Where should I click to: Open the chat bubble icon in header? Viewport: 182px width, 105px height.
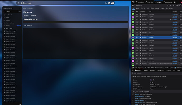(109, 3)
